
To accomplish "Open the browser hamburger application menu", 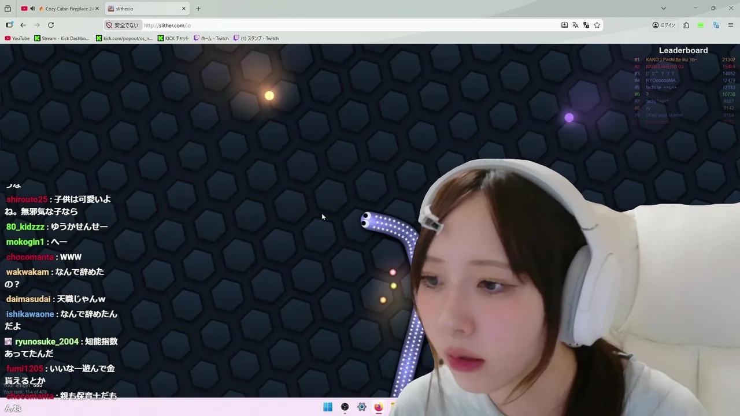I will [731, 25].
